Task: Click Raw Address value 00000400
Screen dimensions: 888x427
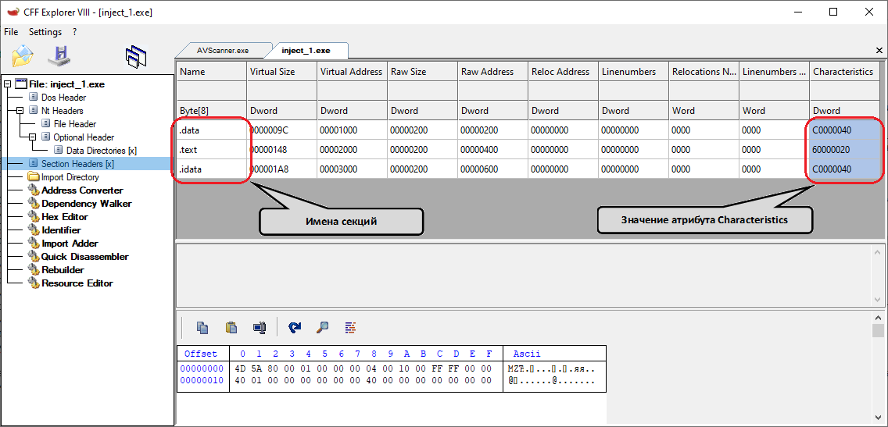Action: [x=492, y=150]
